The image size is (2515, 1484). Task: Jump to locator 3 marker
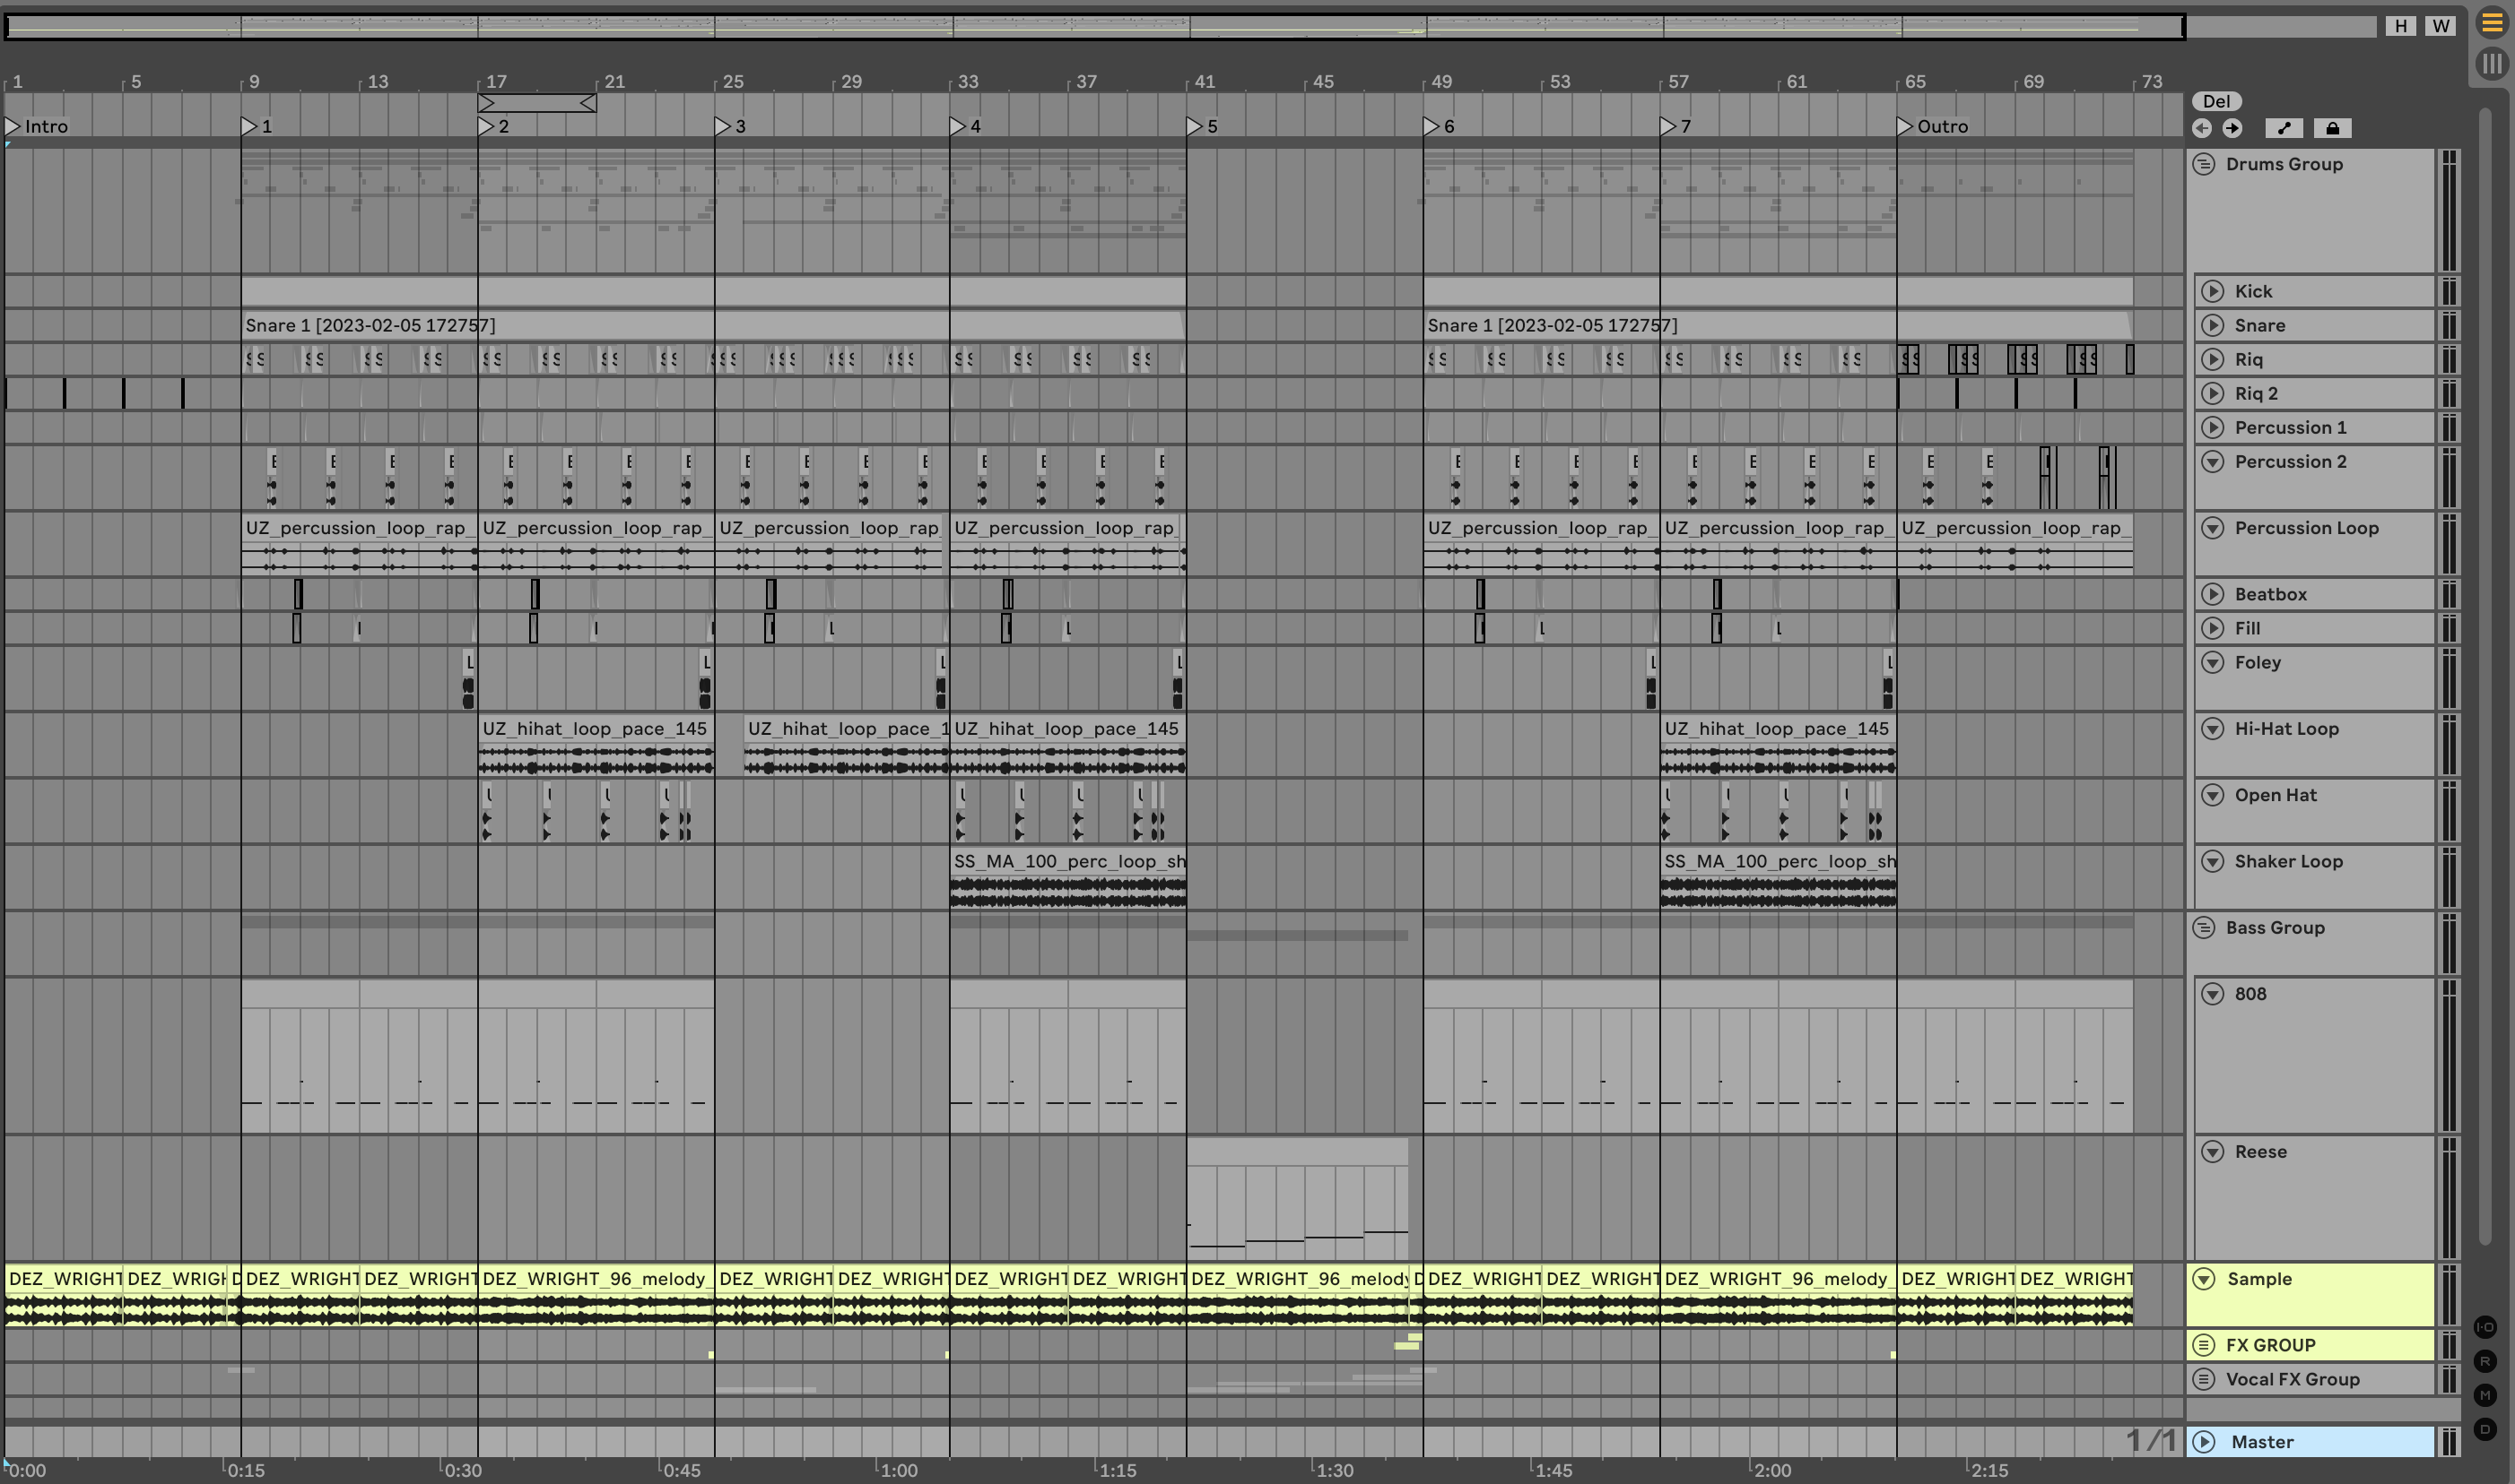723,126
